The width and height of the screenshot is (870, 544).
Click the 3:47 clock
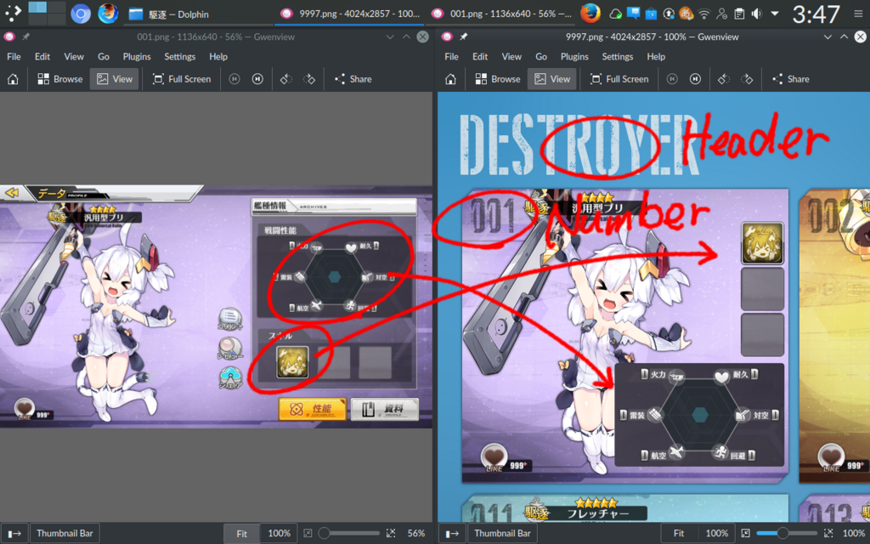pyautogui.click(x=816, y=14)
